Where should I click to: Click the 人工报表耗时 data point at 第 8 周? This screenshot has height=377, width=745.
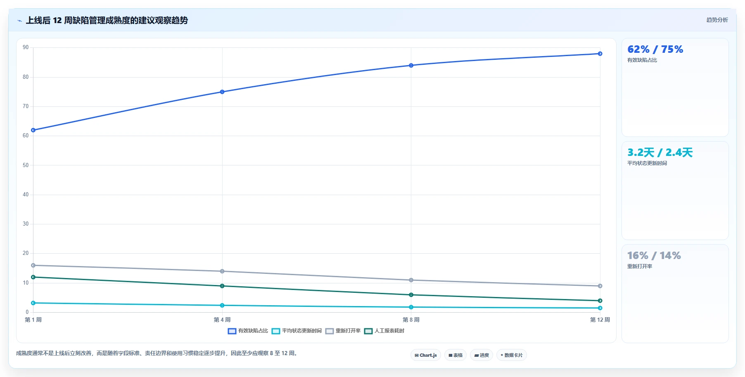click(x=411, y=295)
